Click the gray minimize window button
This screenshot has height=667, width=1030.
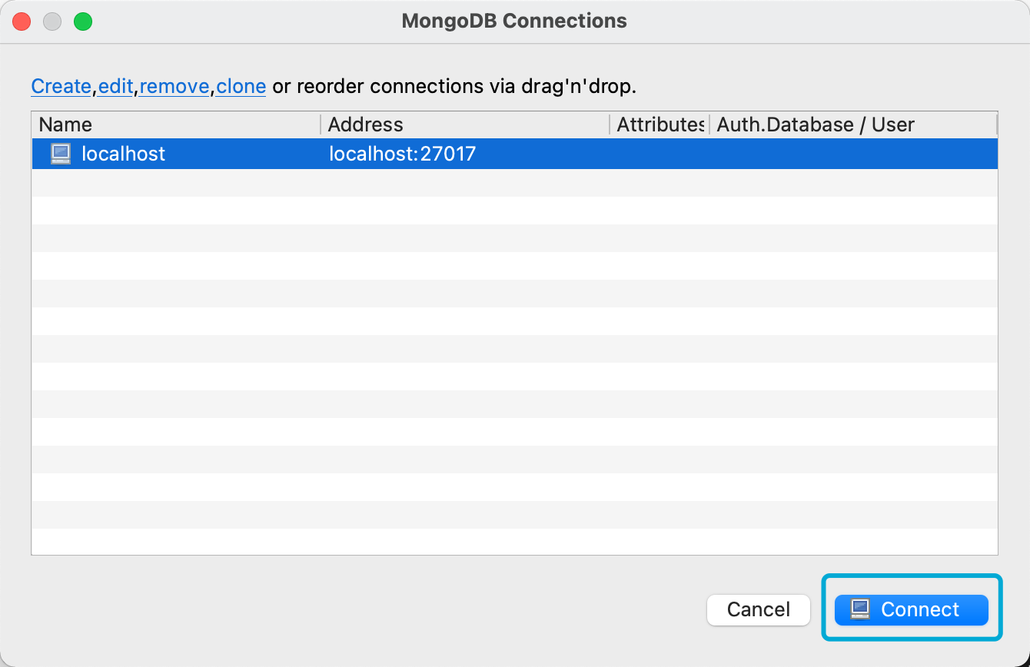point(52,22)
